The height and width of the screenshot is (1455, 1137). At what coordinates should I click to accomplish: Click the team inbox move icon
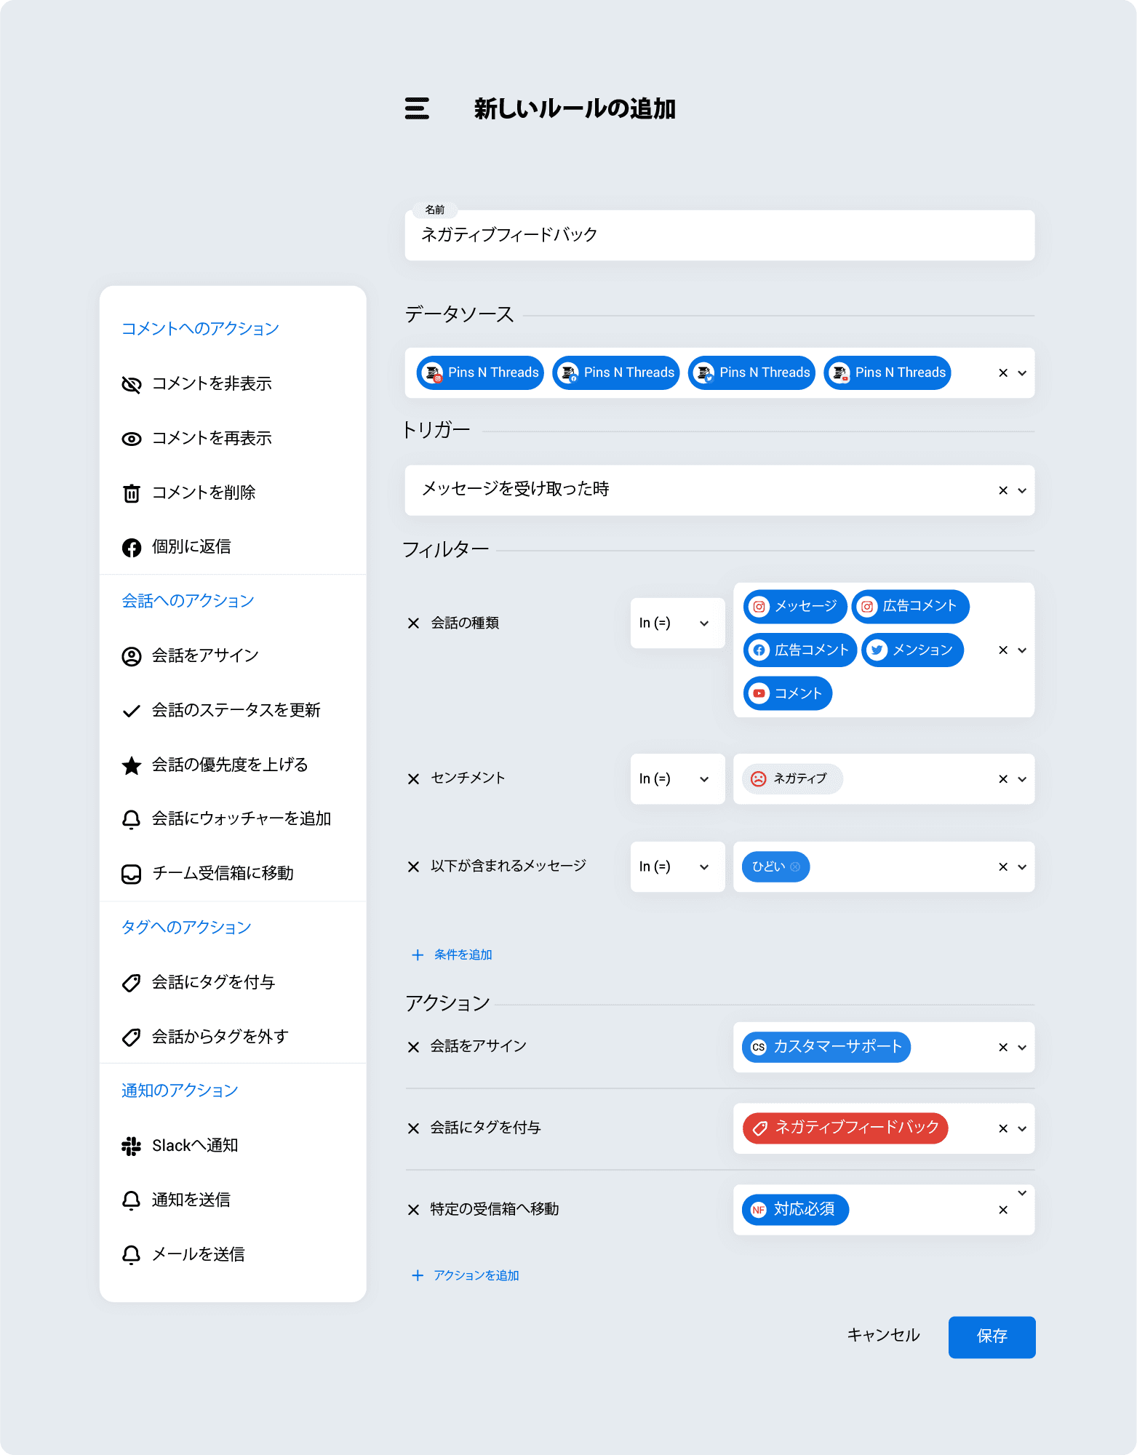point(131,874)
